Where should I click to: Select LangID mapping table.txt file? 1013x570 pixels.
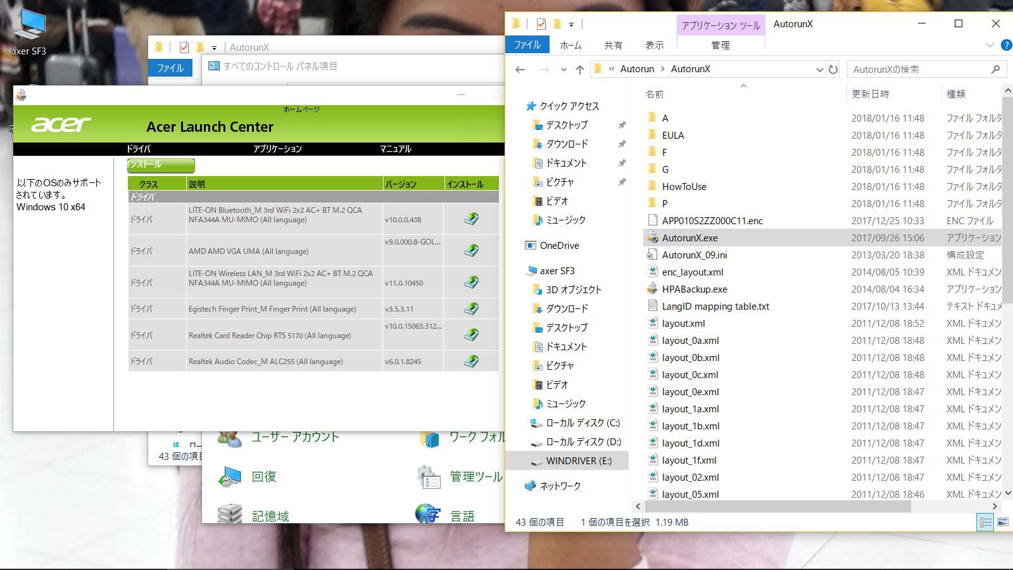[x=708, y=306]
